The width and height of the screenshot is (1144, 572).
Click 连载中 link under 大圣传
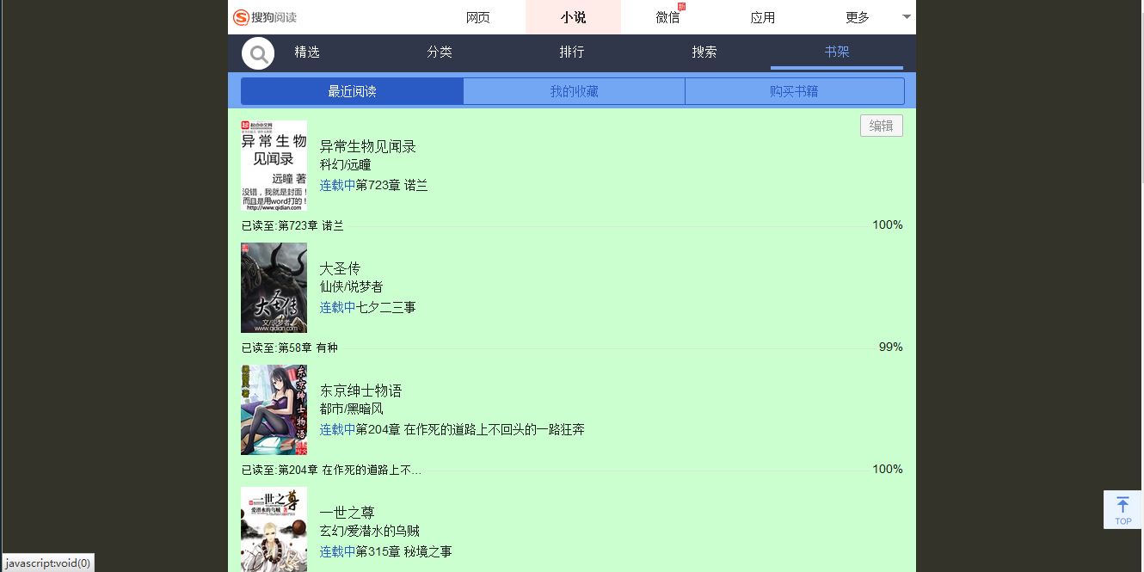(x=338, y=307)
